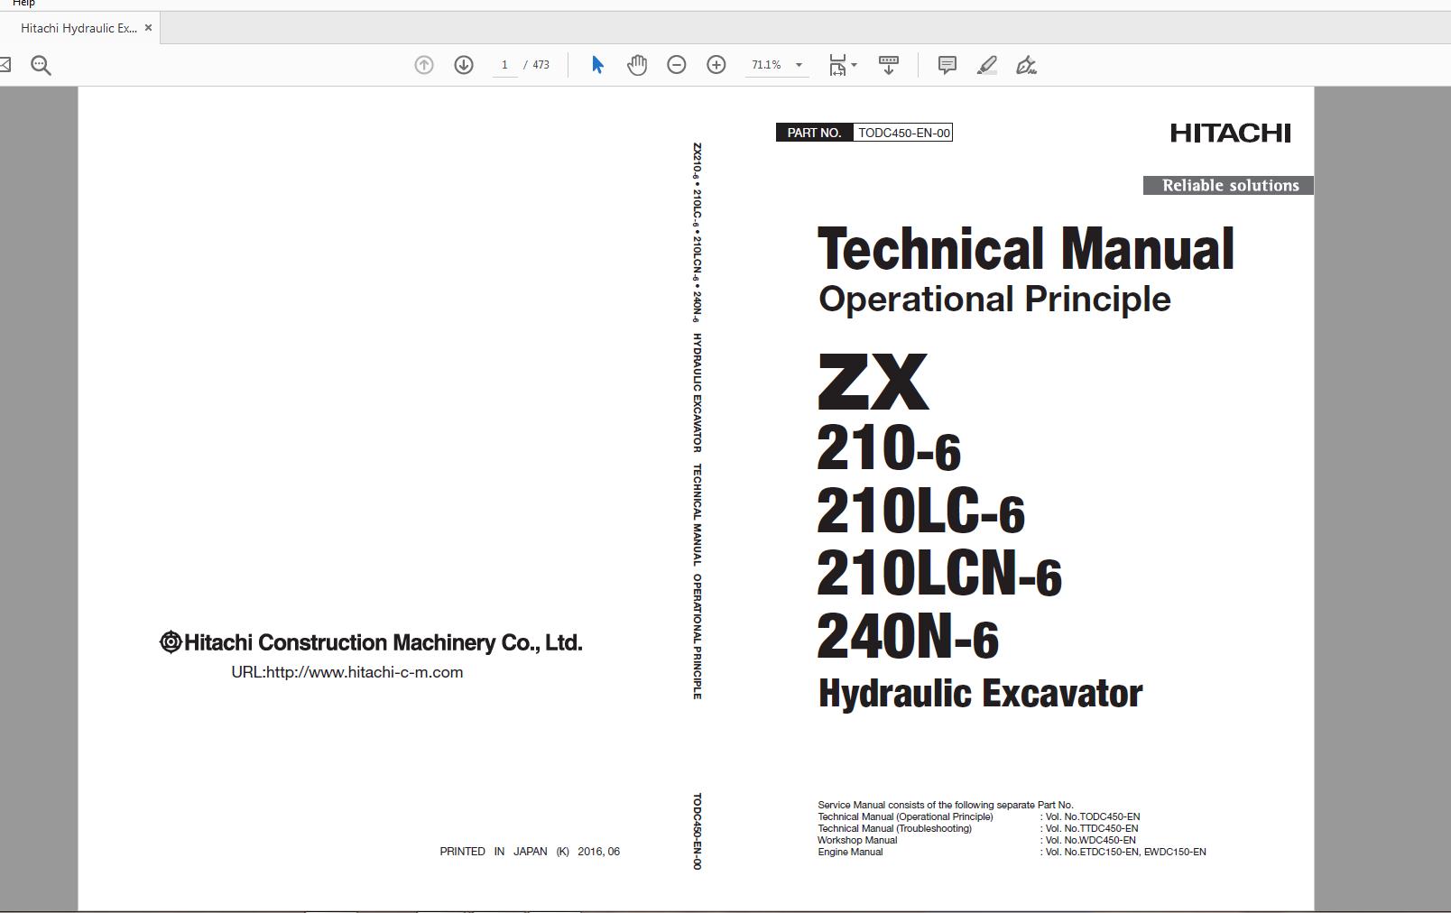Click the scrolling mode icon left of Comment

(x=889, y=65)
